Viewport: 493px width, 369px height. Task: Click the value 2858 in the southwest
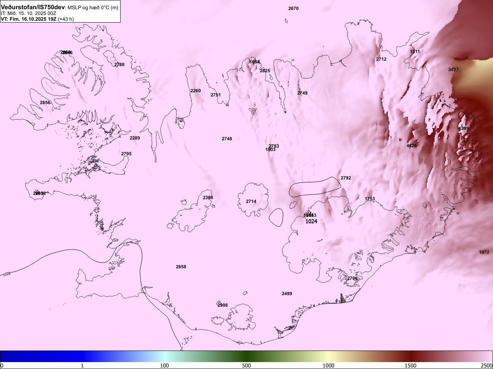point(181,267)
